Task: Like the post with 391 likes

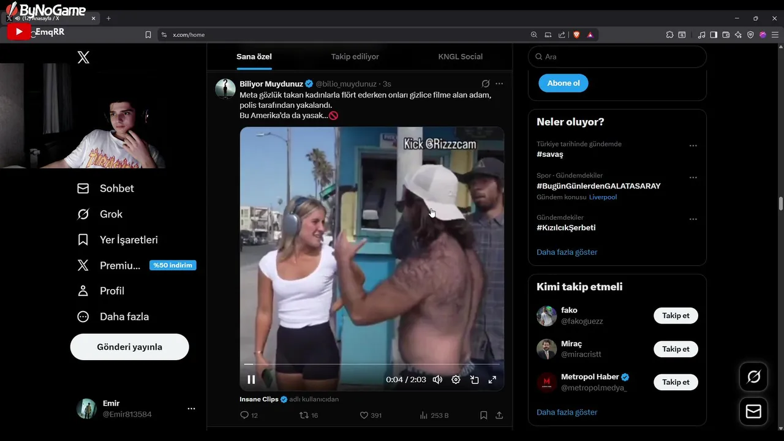Action: point(371,415)
